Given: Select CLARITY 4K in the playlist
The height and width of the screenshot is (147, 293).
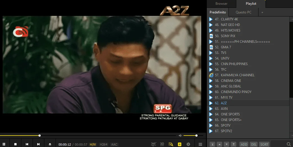Looking at the screenshot, I should pyautogui.click(x=248, y=19).
